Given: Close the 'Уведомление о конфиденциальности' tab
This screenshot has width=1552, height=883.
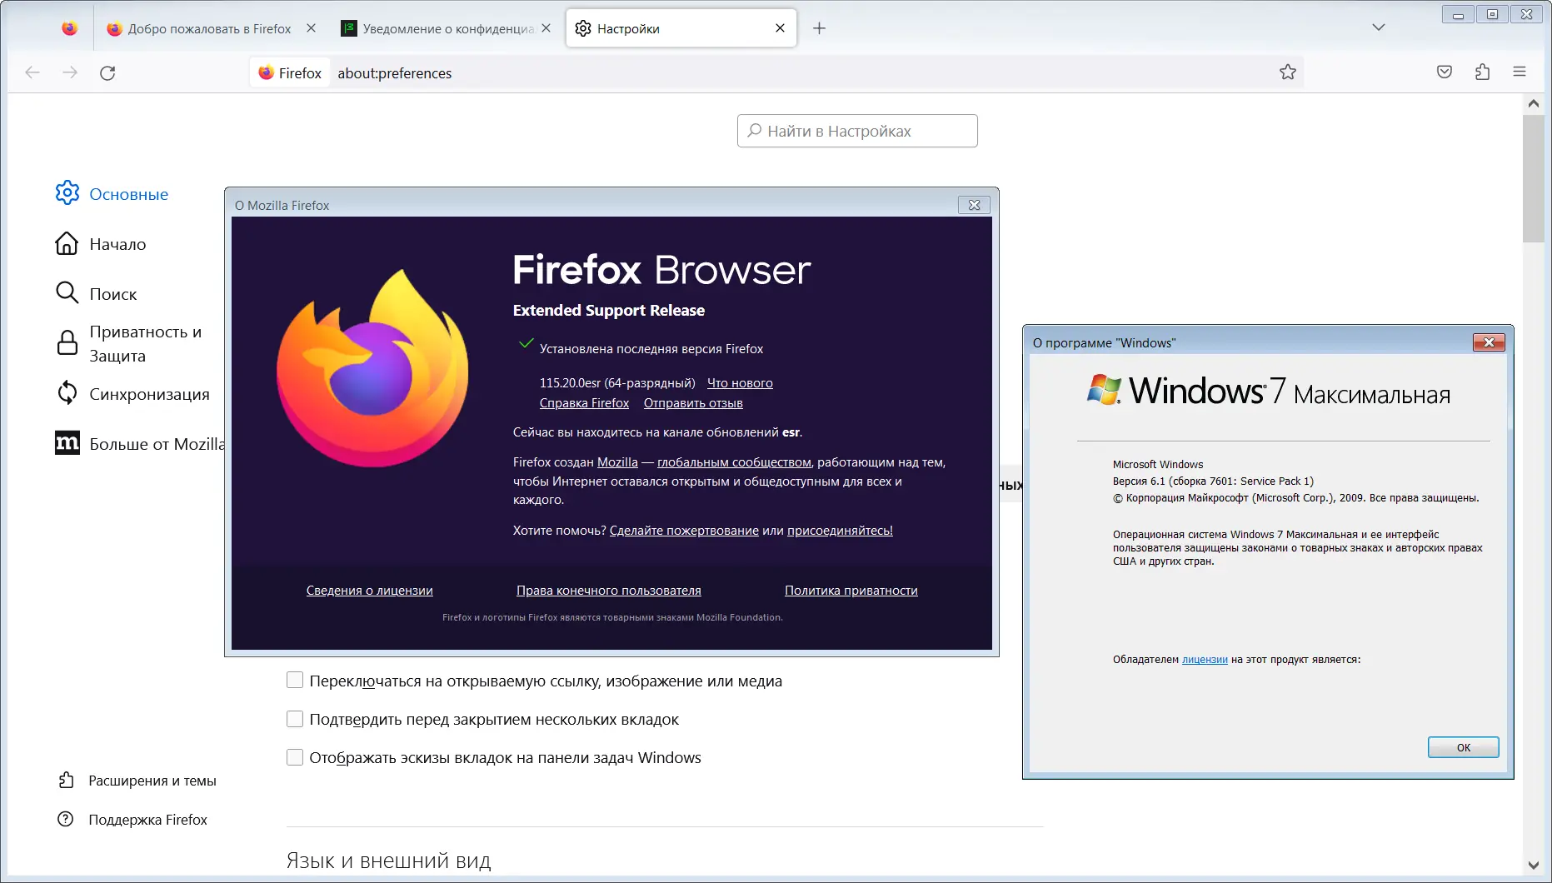Looking at the screenshot, I should 546,28.
